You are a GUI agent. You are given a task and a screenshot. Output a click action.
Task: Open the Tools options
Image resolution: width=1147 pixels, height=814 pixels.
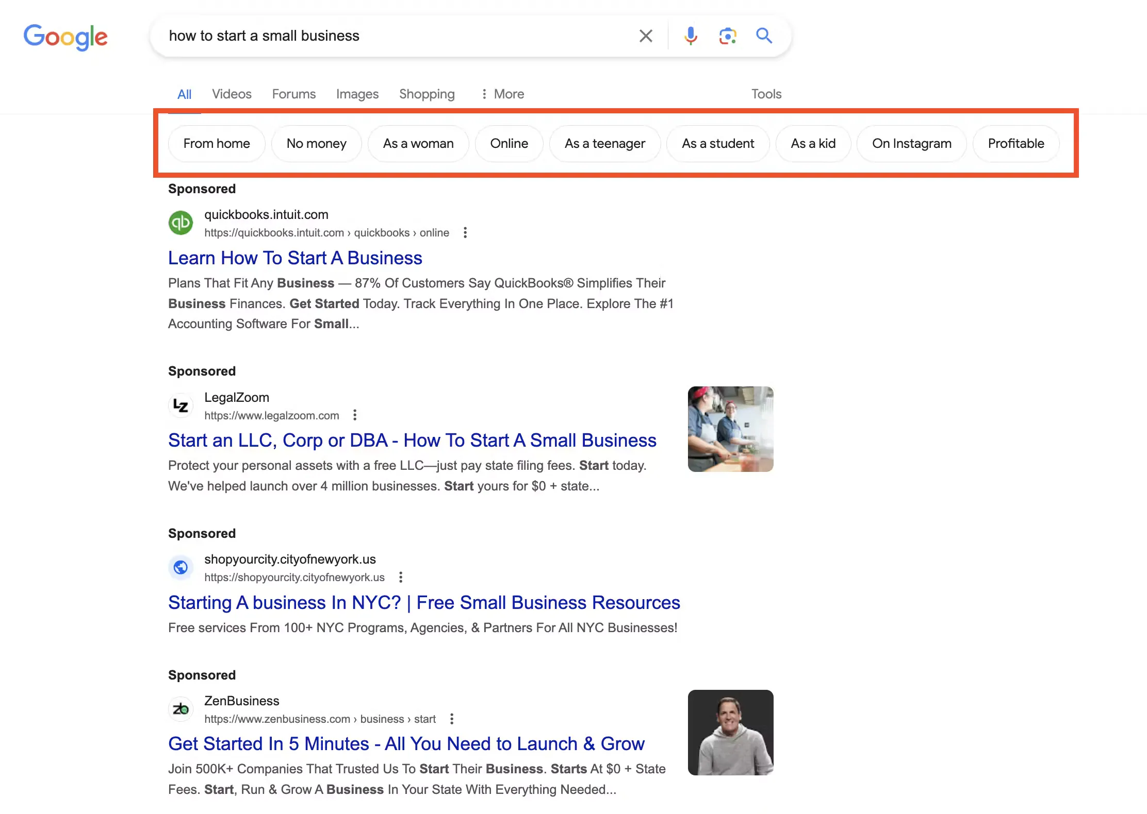[766, 94]
